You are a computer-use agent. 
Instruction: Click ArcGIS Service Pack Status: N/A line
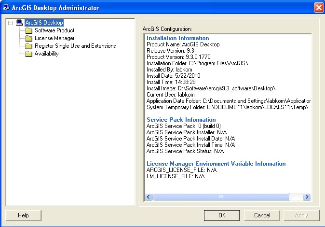185,151
